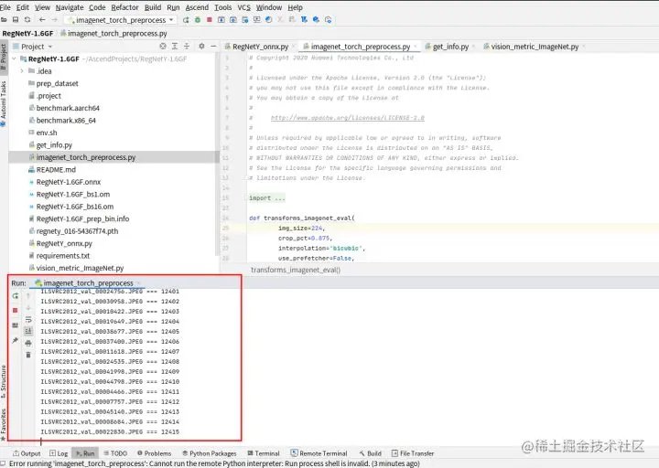Viewport: 659px width, 468px height.
Task: Click Restore Layout icon in Run panel
Action: 16,325
